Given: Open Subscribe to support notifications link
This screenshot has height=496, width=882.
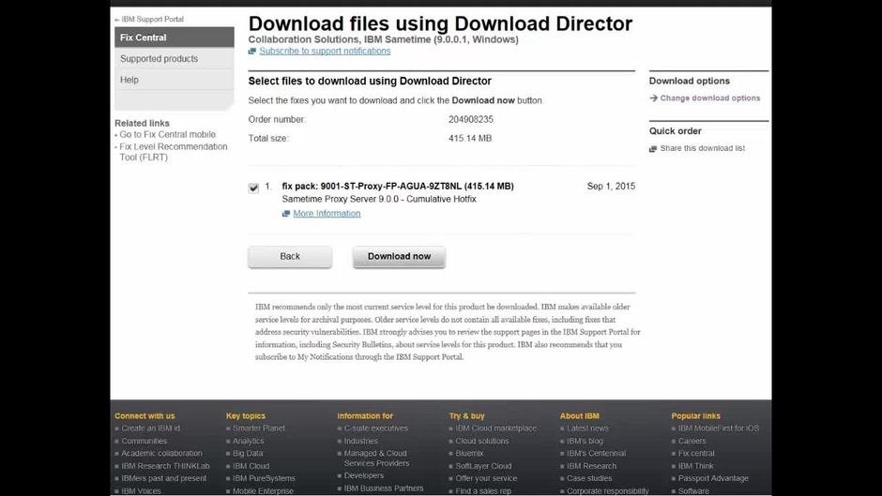Looking at the screenshot, I should pyautogui.click(x=325, y=52).
